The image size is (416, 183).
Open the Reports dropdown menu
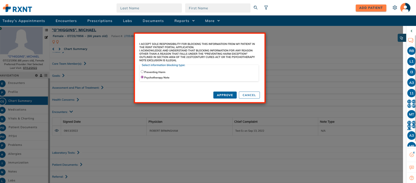(x=184, y=21)
